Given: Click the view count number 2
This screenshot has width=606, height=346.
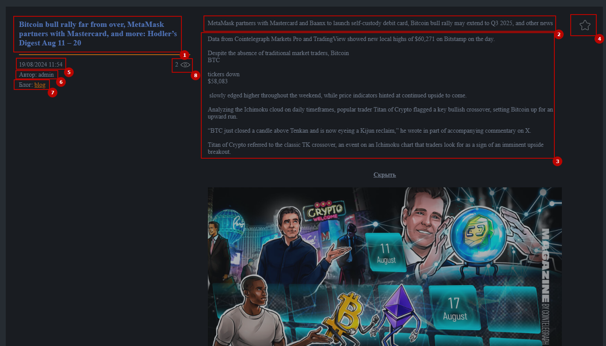Looking at the screenshot, I should click(177, 65).
